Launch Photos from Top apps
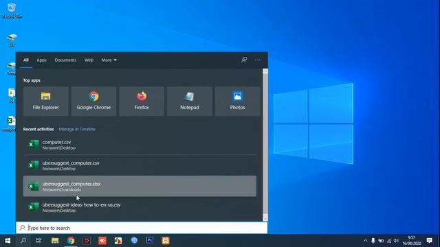Image resolution: width=440 pixels, height=247 pixels. 237,101
